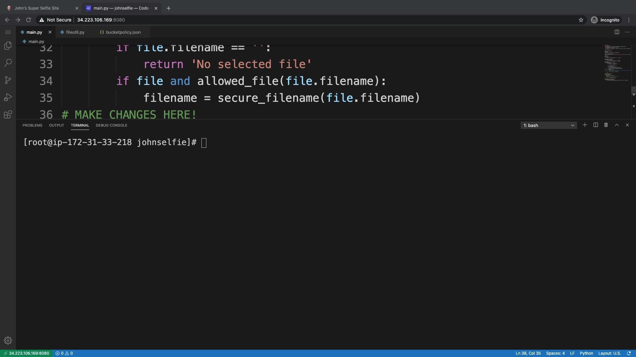Open the Explorer sidebar icon
This screenshot has height=357, width=636.
pyautogui.click(x=8, y=46)
